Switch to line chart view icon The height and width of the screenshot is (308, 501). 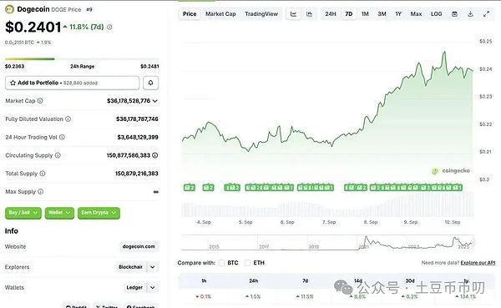coord(293,14)
